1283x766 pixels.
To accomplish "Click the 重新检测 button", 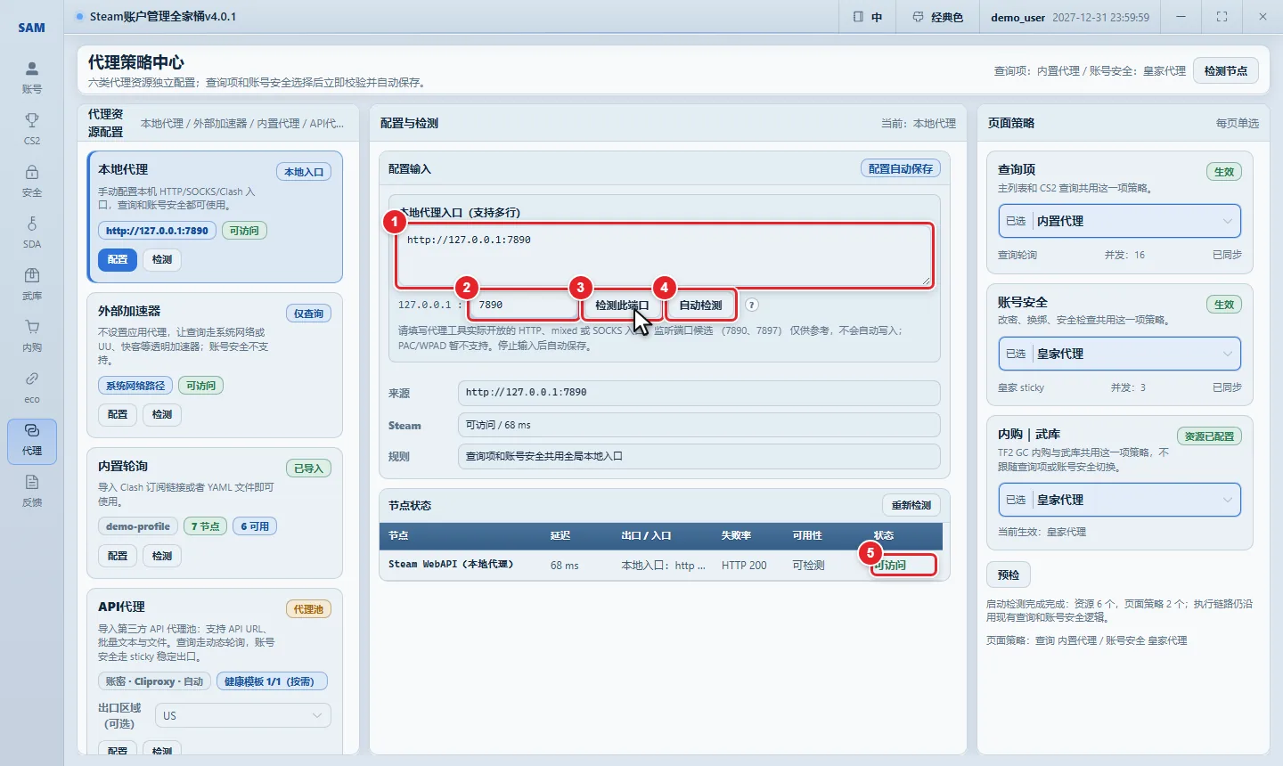I will click(x=911, y=505).
